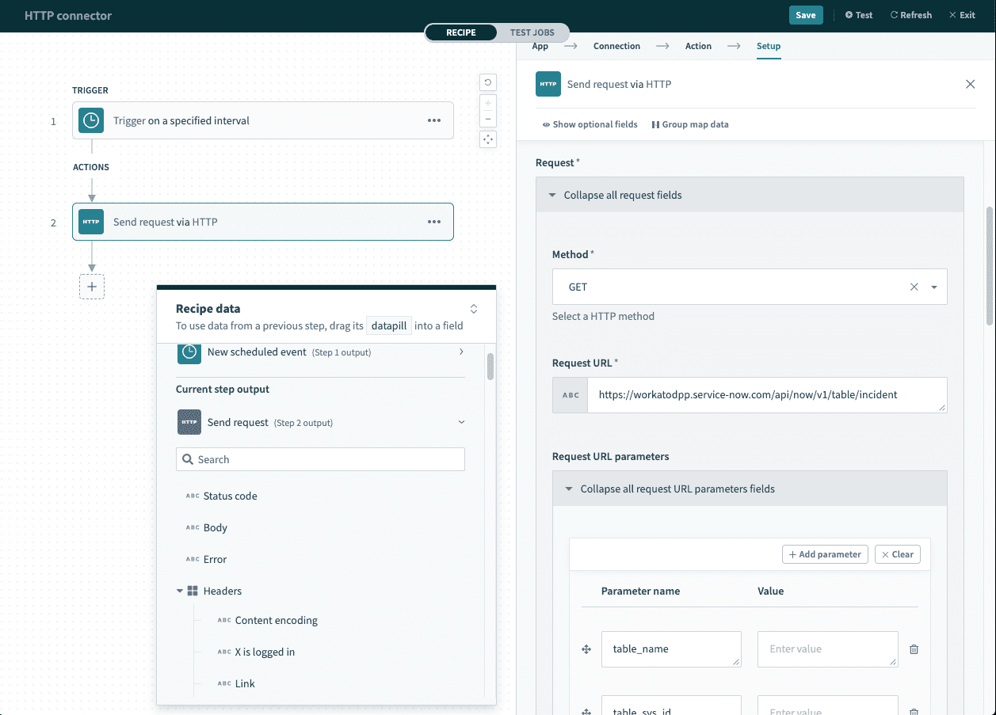Screen dimensions: 996x715
Task: Click the HTTP icon on step 2
Action: [91, 222]
